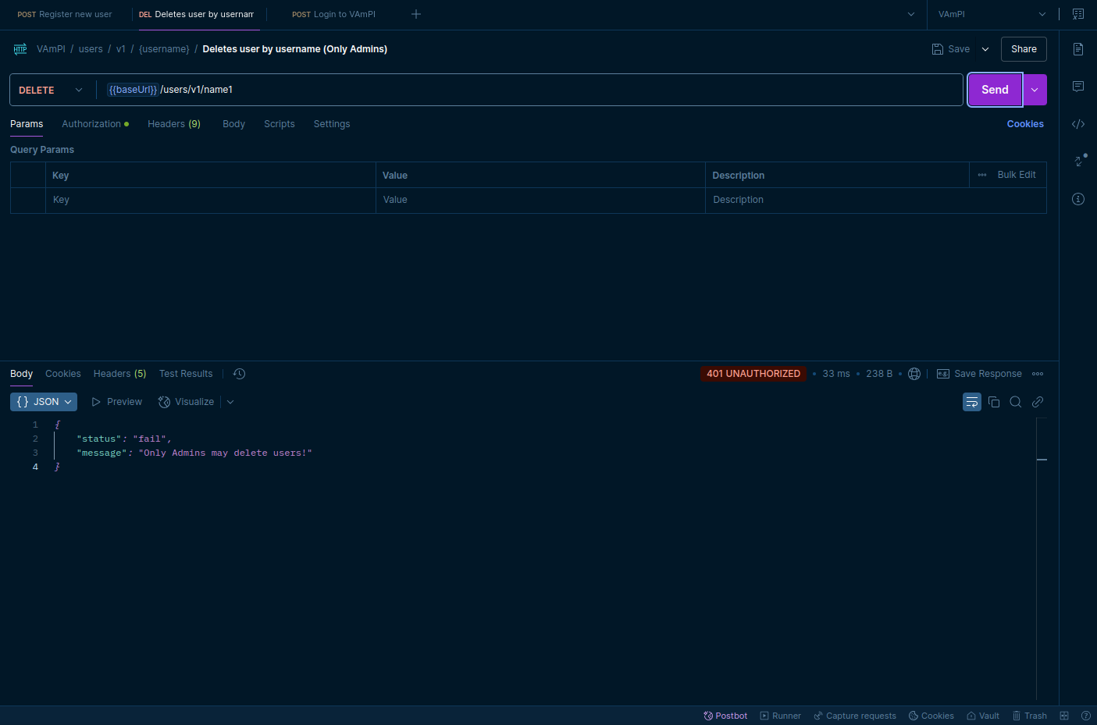Open the Test Results response tab
The height and width of the screenshot is (725, 1097).
pyautogui.click(x=186, y=374)
